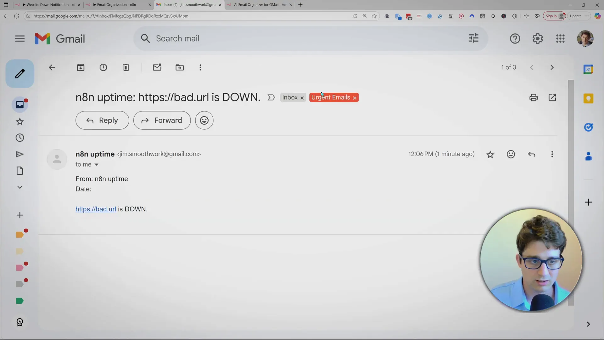This screenshot has width=604, height=340.
Task: Switch to Email Organization n8n tab
Action: (118, 5)
